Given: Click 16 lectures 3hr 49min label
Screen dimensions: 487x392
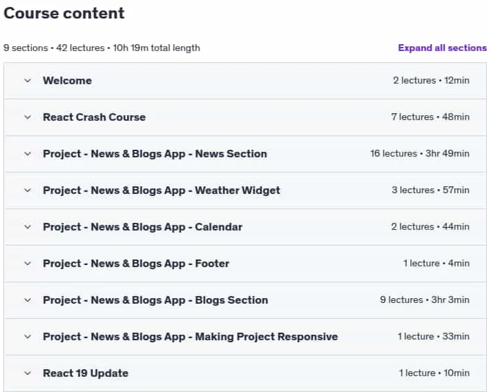Looking at the screenshot, I should [419, 154].
